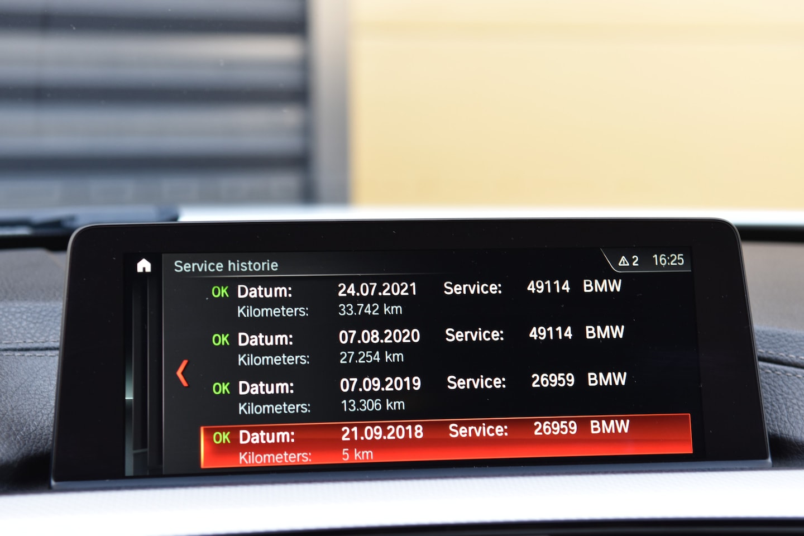Select service number 26959 in highlighted row

point(555,428)
